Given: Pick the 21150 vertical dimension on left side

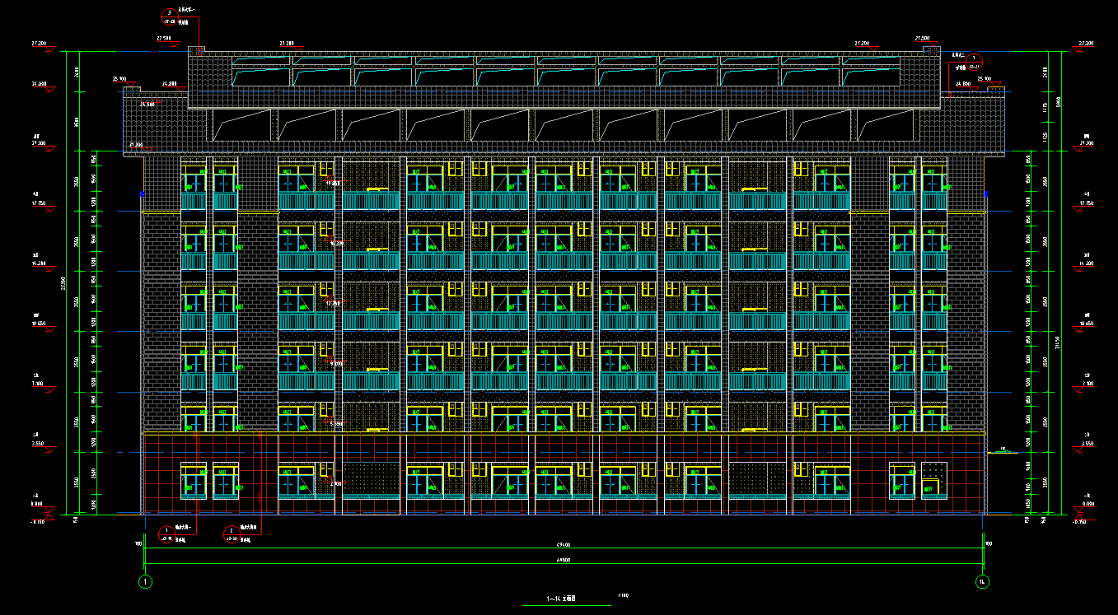Looking at the screenshot, I should coord(64,284).
